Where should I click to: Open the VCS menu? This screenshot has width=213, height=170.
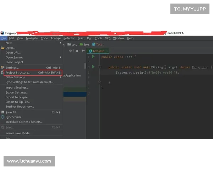point(108,38)
